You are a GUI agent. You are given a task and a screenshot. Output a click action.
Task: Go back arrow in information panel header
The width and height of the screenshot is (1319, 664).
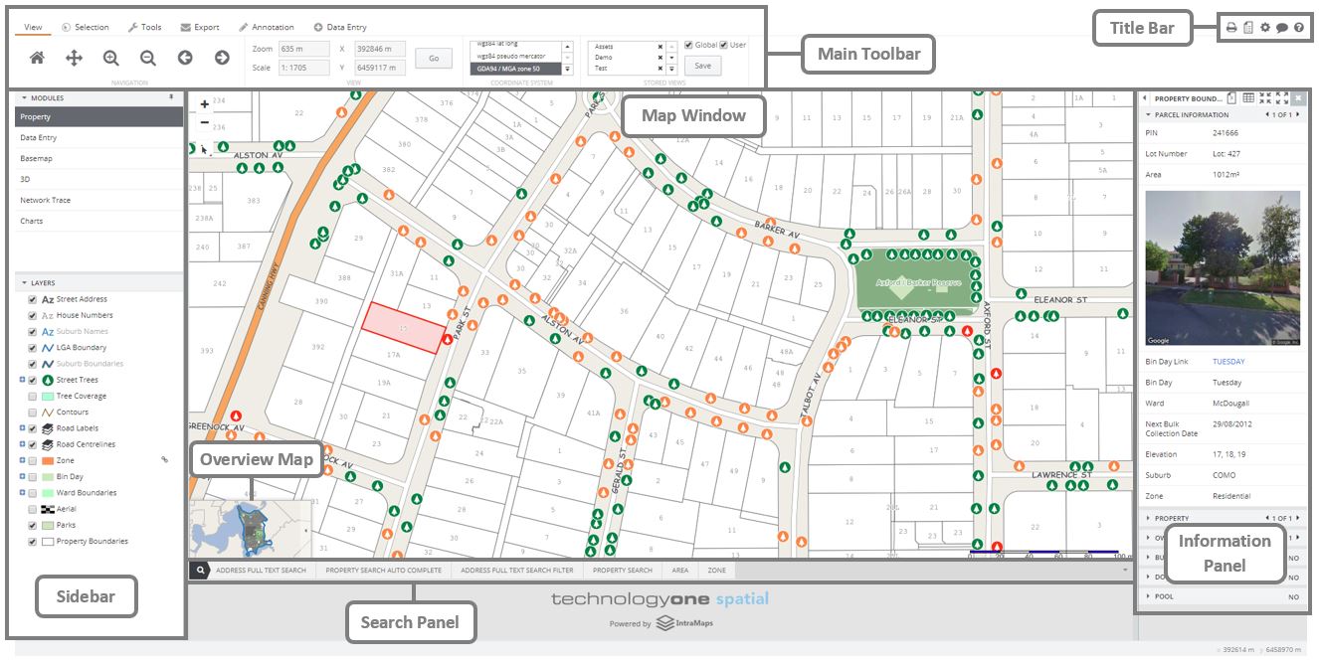1144,98
